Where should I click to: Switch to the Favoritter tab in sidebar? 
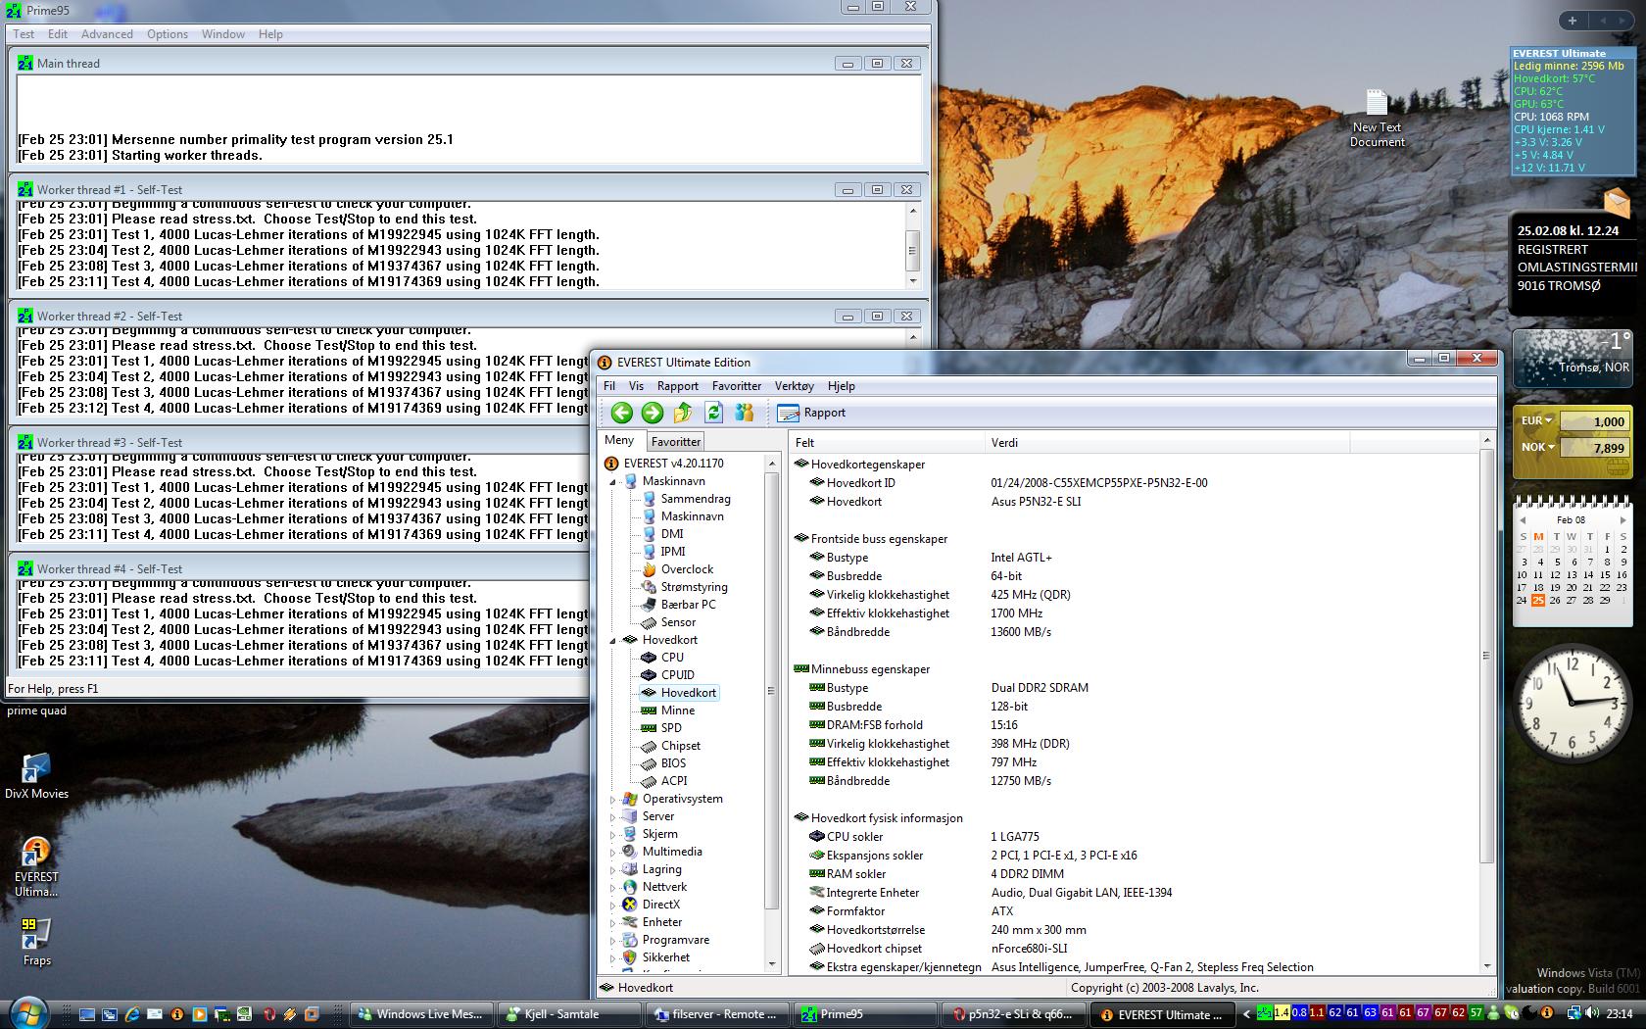[675, 442]
